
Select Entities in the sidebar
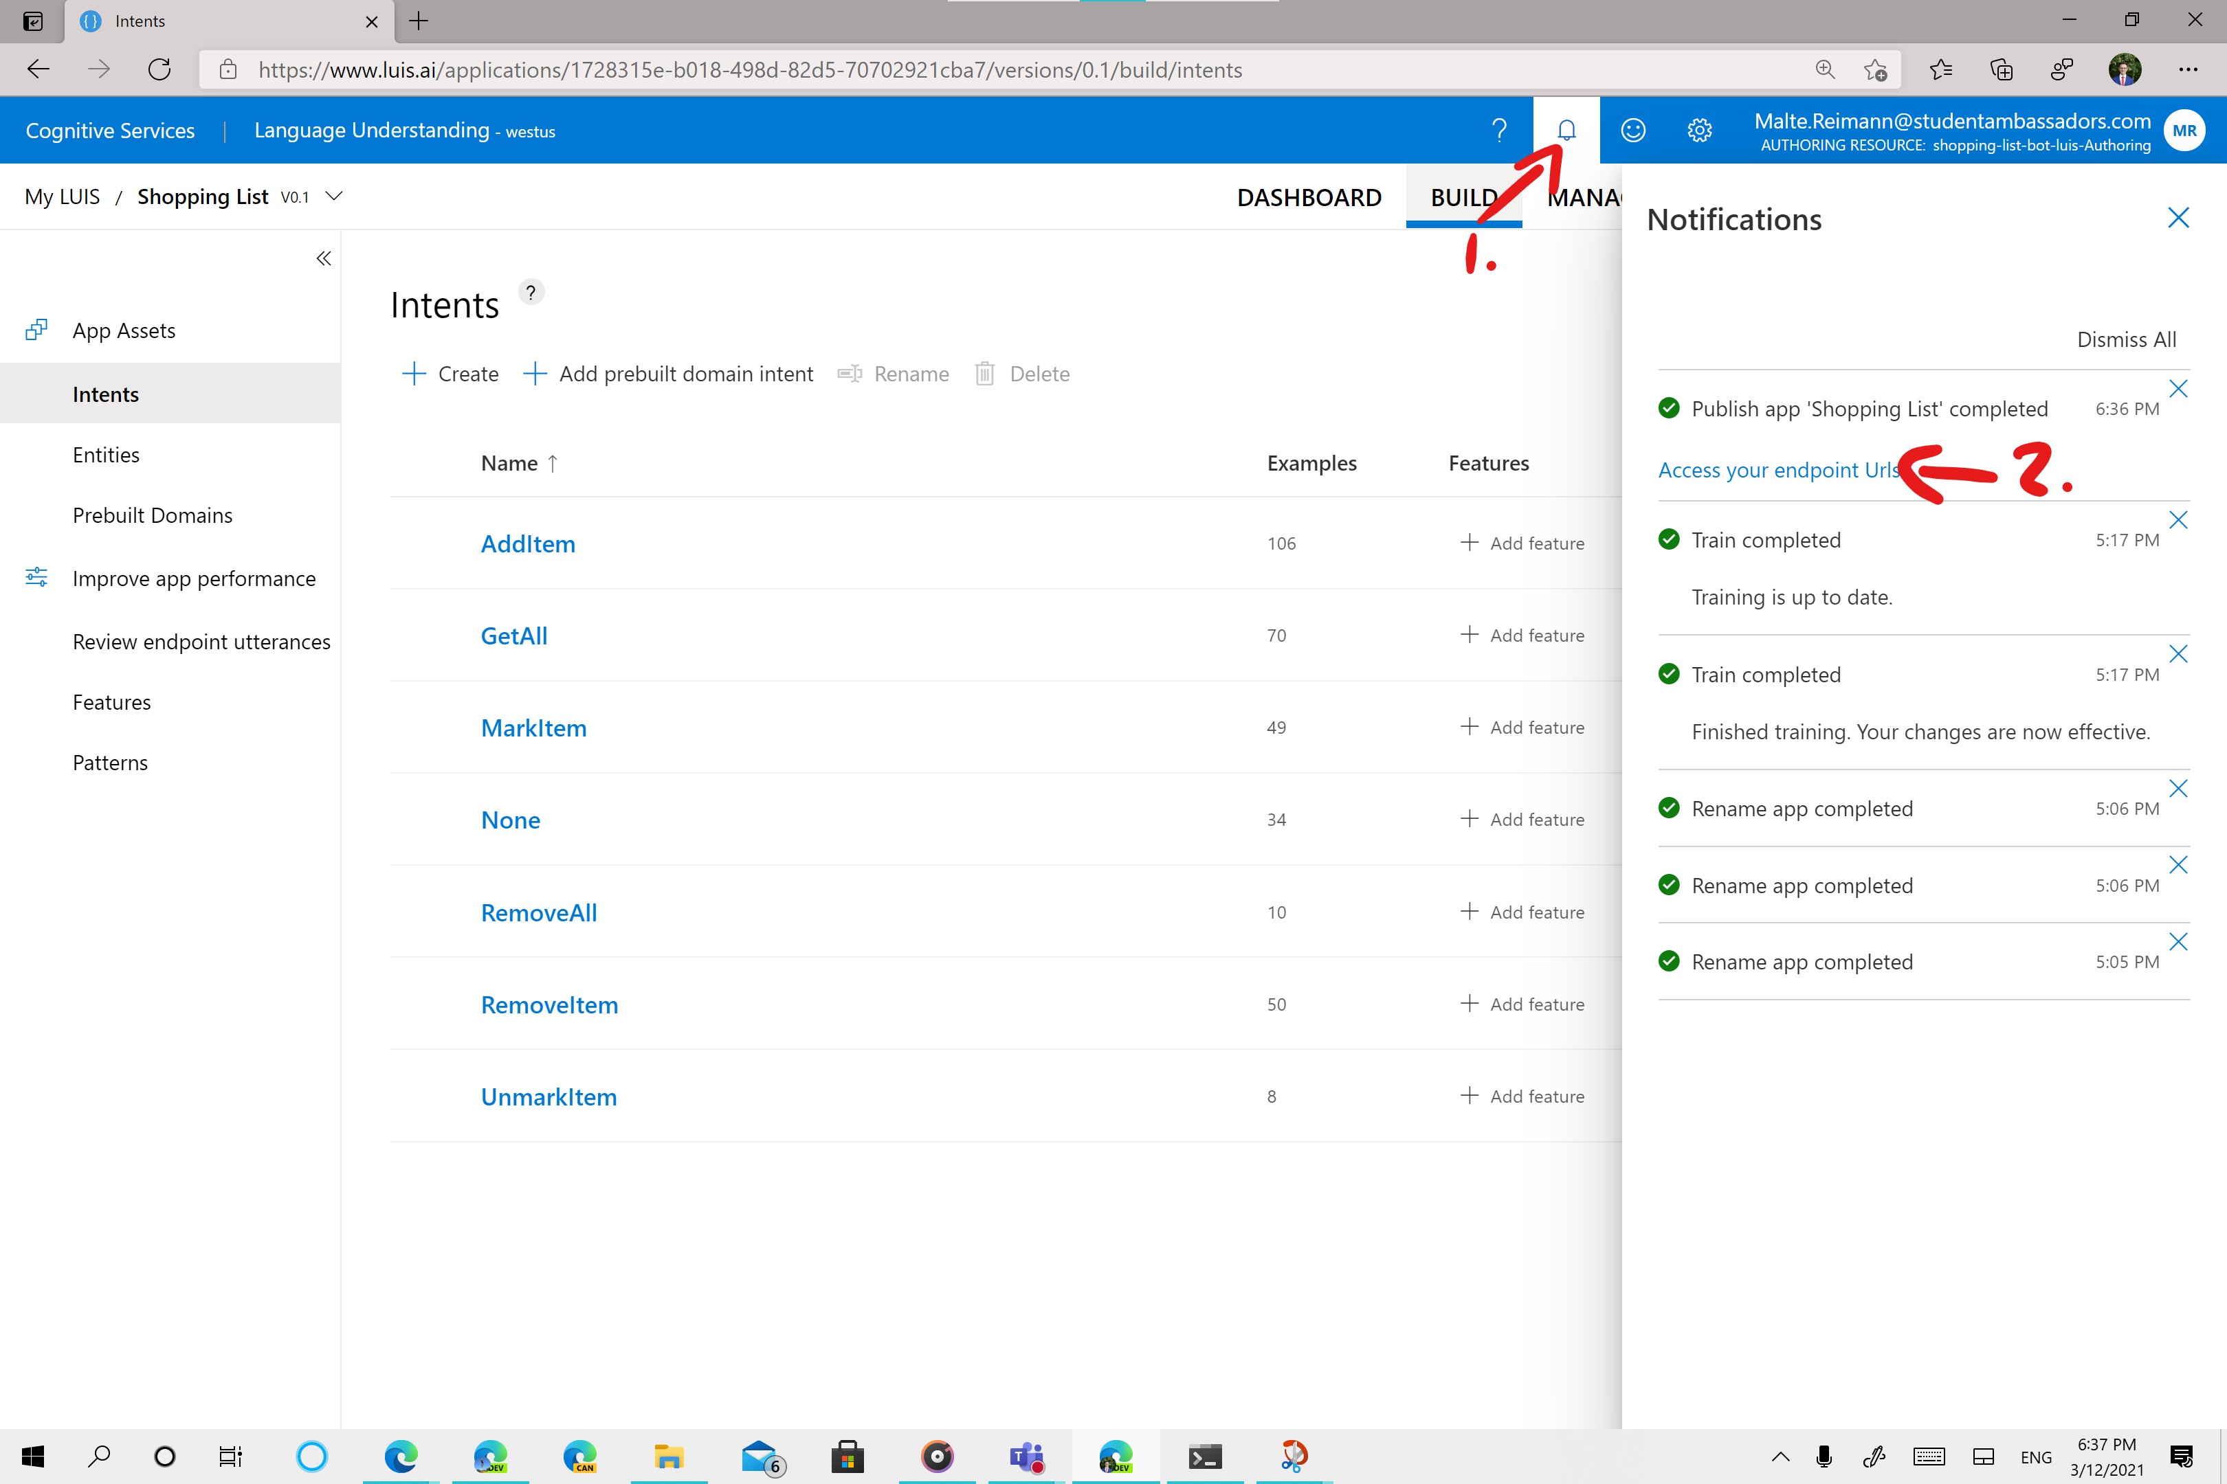[x=106, y=456]
